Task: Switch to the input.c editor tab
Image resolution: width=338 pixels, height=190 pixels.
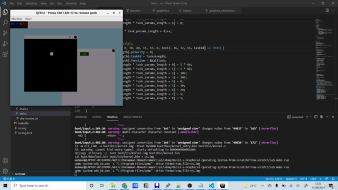Action: (187, 11)
